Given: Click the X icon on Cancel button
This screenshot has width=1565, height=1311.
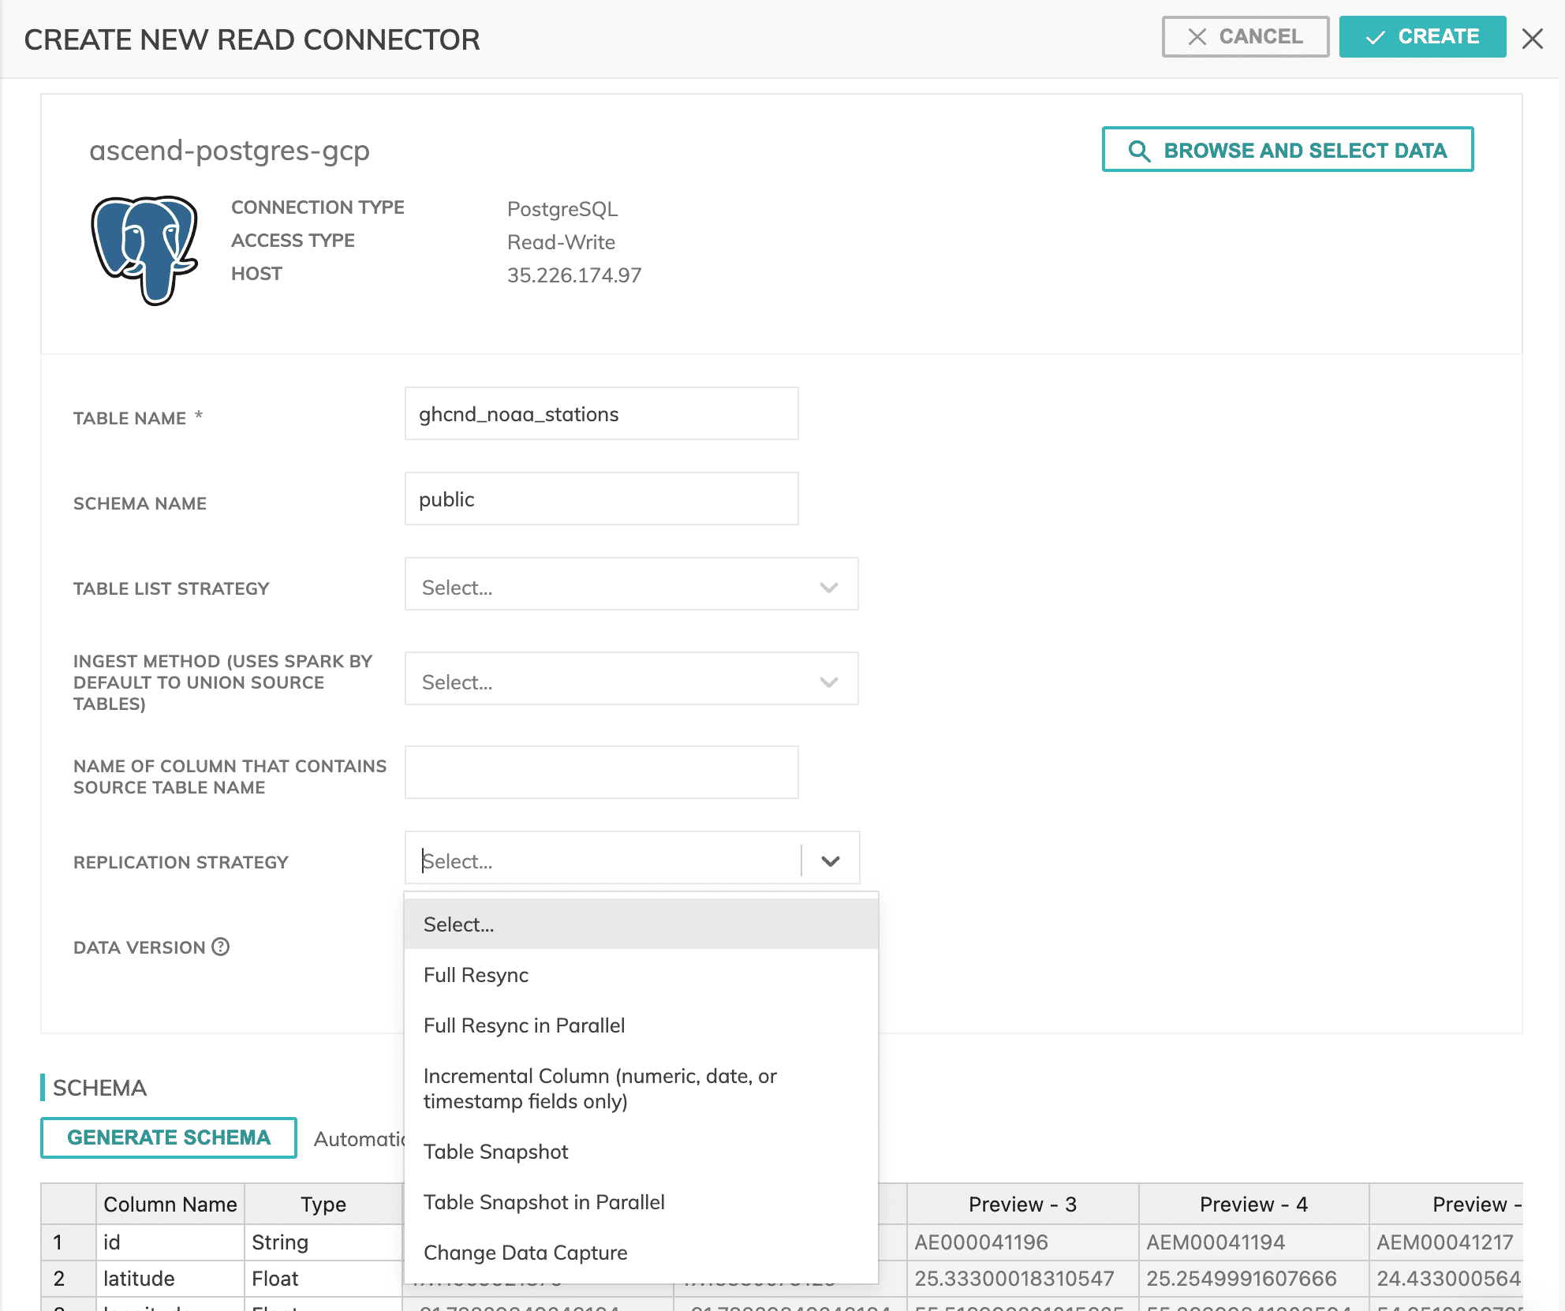Looking at the screenshot, I should (x=1197, y=37).
